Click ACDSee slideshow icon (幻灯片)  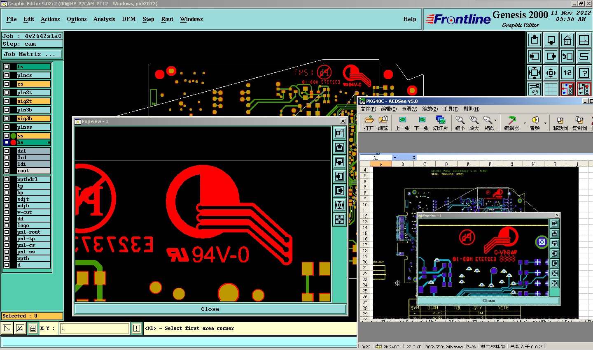pyautogui.click(x=440, y=123)
